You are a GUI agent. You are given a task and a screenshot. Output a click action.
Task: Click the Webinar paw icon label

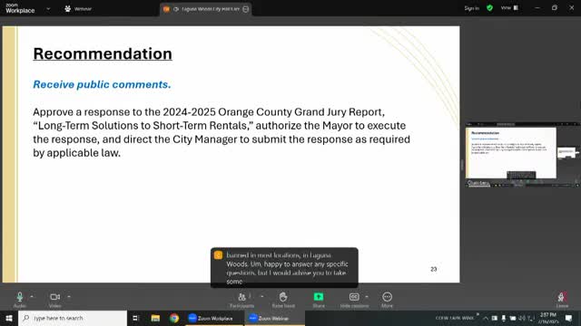[x=78, y=8]
